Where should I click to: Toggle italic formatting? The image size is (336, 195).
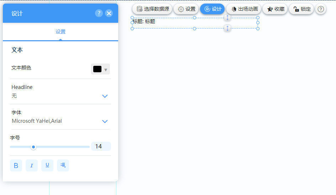click(31, 165)
